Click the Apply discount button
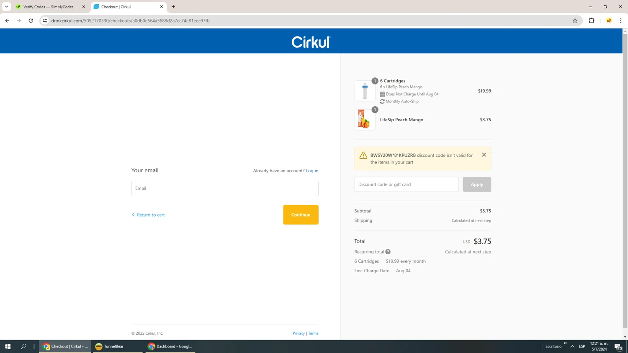Image resolution: width=628 pixels, height=353 pixels. point(477,184)
